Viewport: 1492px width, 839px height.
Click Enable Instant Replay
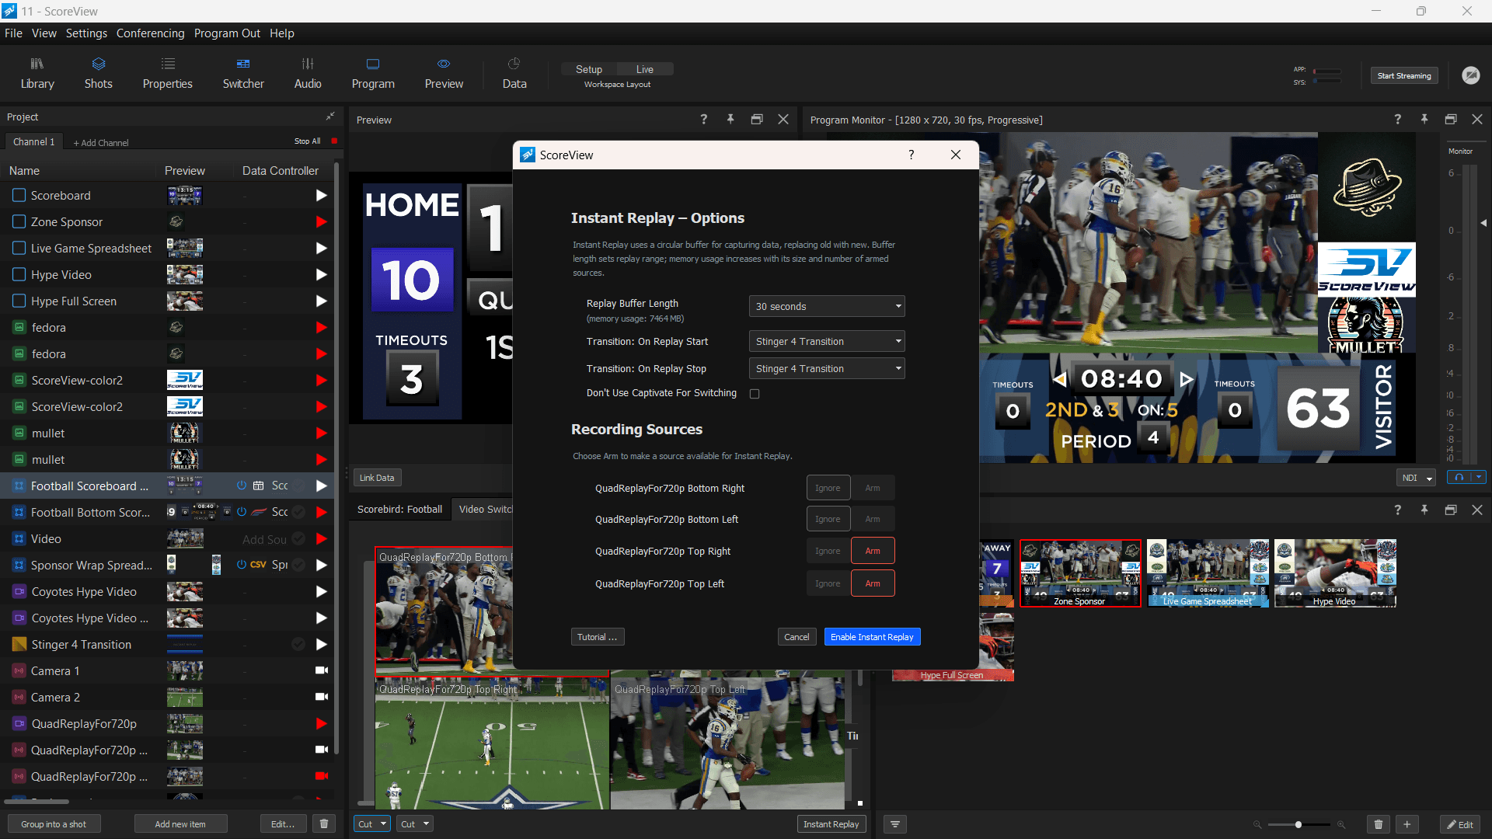pos(872,636)
